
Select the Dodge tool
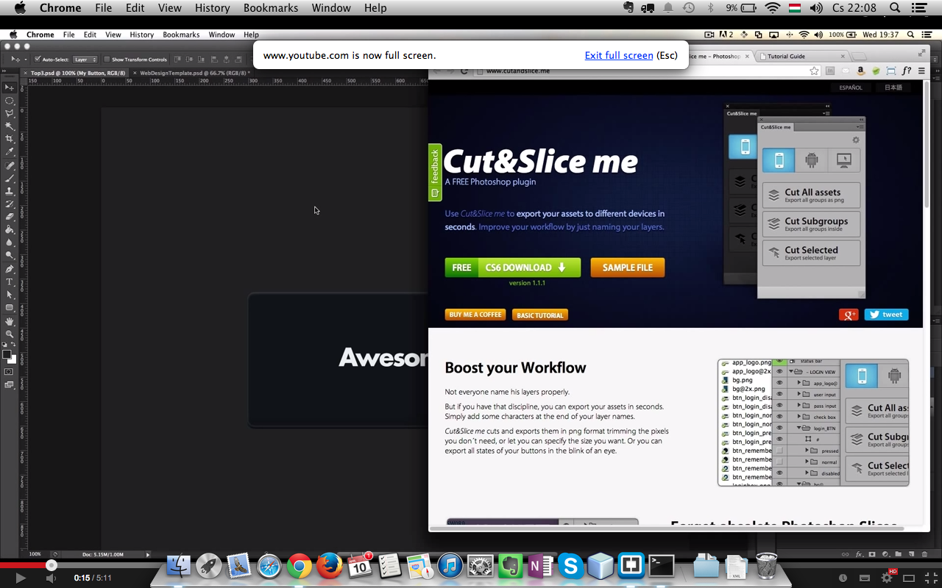click(x=10, y=255)
